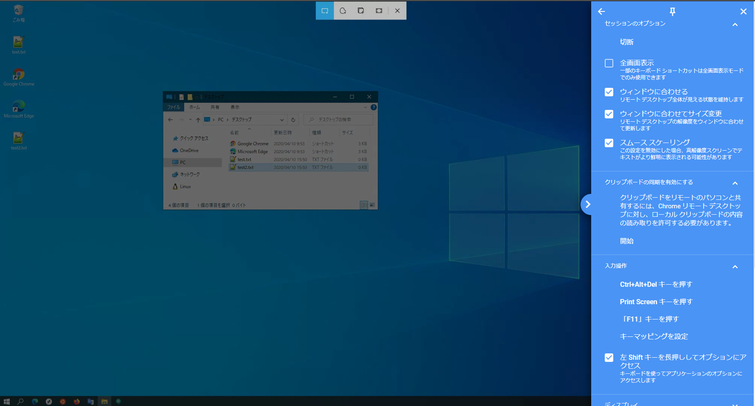Viewport: 755px width, 406px height.
Task: Uncheck ウィンドウに合わせてサイズ変更 option
Action: pyautogui.click(x=609, y=114)
